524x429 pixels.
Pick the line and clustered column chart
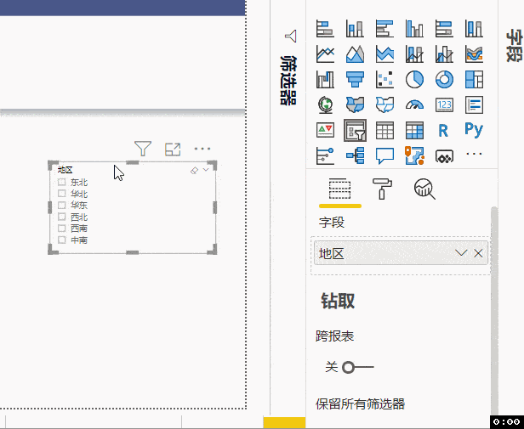coord(444,54)
